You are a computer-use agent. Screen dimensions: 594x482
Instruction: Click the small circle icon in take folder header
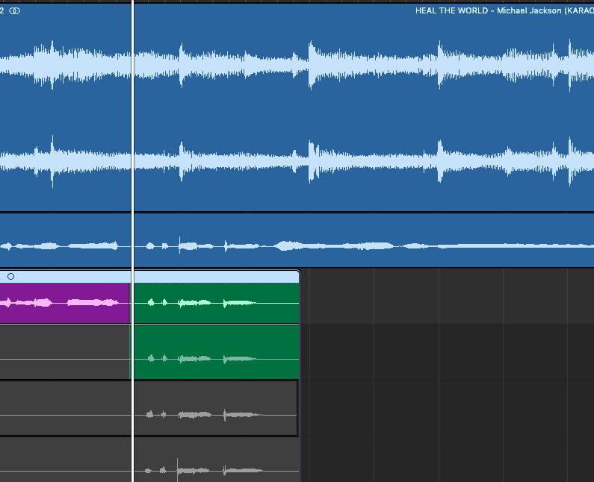coord(10,276)
